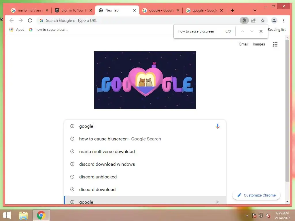Image resolution: width=295 pixels, height=221 pixels.
Task: Click the find bar text field
Action: (x=199, y=31)
